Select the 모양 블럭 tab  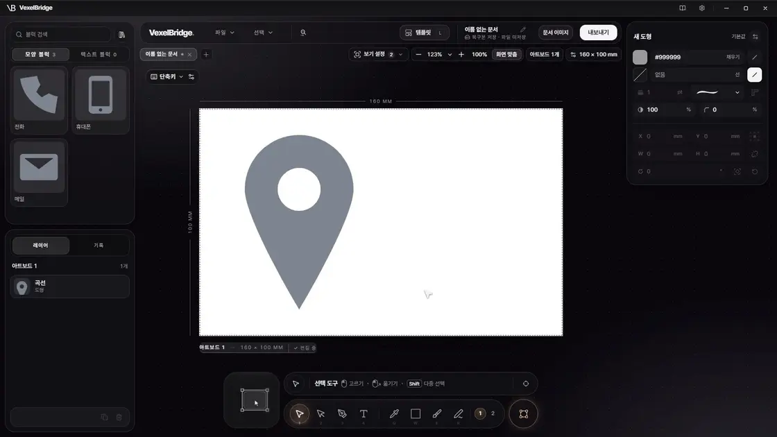(x=41, y=55)
